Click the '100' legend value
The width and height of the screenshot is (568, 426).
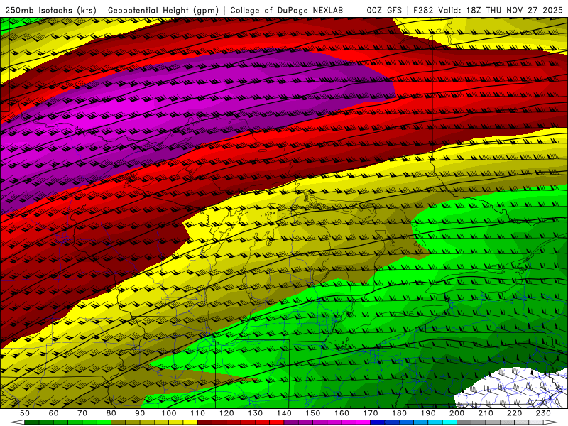pos(169,413)
